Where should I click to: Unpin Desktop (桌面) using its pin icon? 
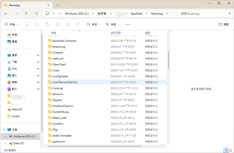38,55
